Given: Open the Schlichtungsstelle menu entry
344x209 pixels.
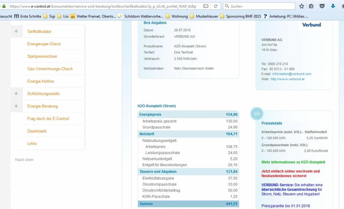Looking at the screenshot, I should pyautogui.click(x=43, y=94).
